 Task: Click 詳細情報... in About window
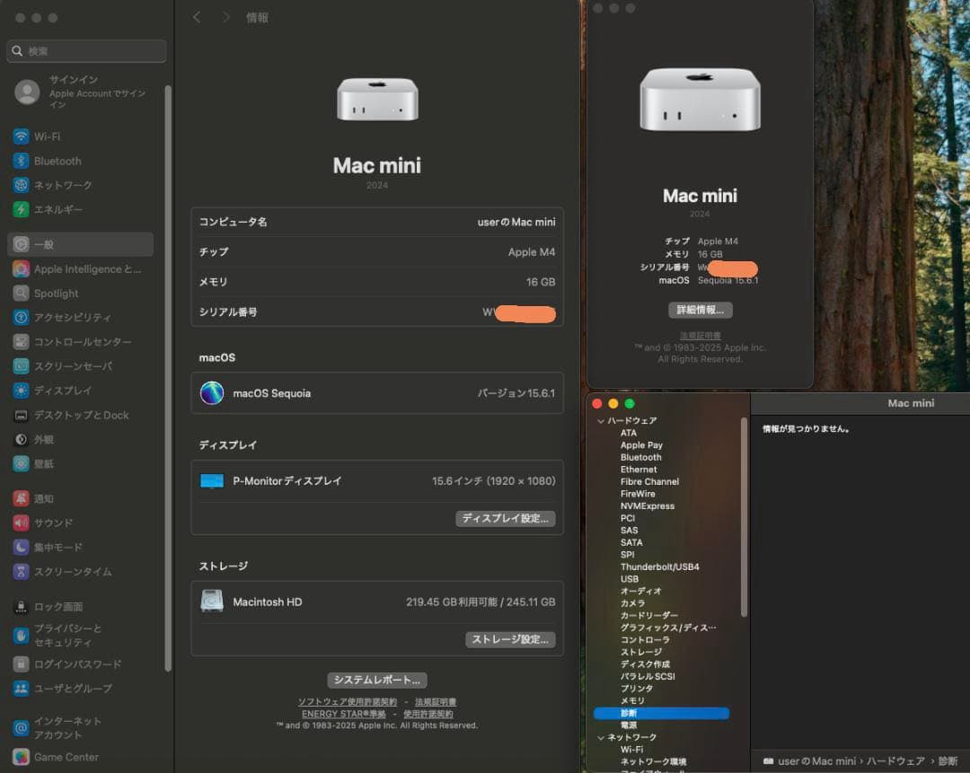coord(701,310)
